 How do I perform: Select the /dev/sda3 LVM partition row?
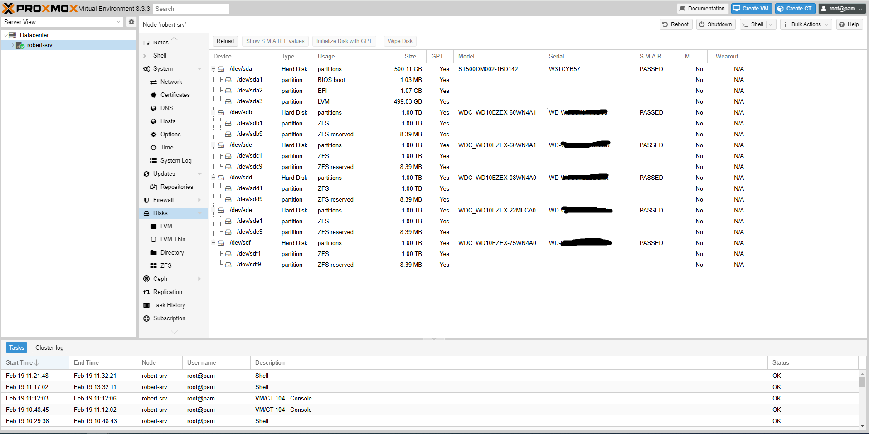pos(479,101)
